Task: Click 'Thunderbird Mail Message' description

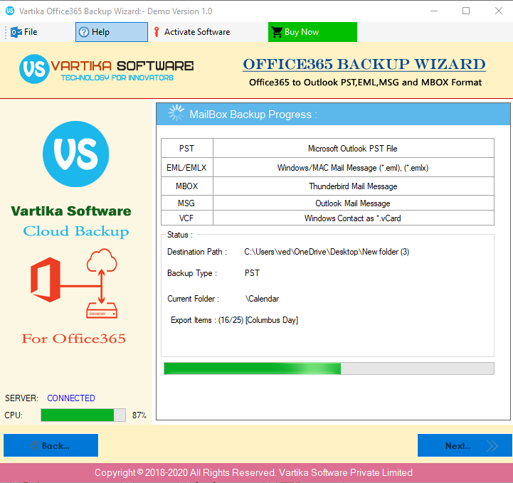Action: (x=353, y=186)
